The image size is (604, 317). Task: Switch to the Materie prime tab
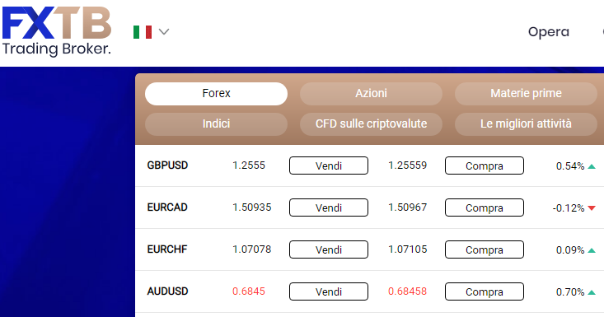[x=526, y=94]
